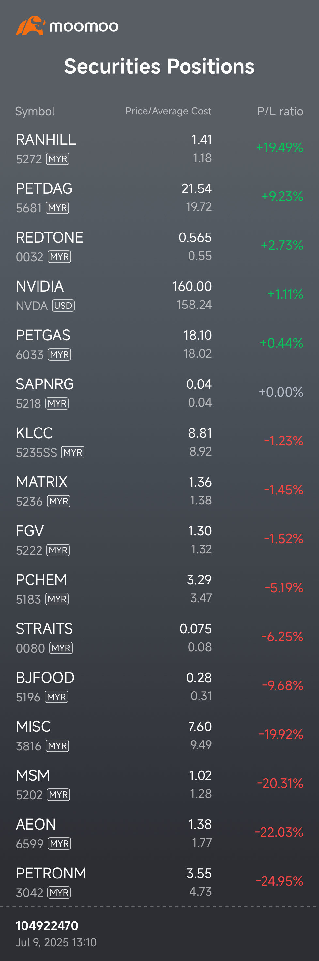319x961 pixels.
Task: Click the account number 104922470
Action: click(47, 925)
